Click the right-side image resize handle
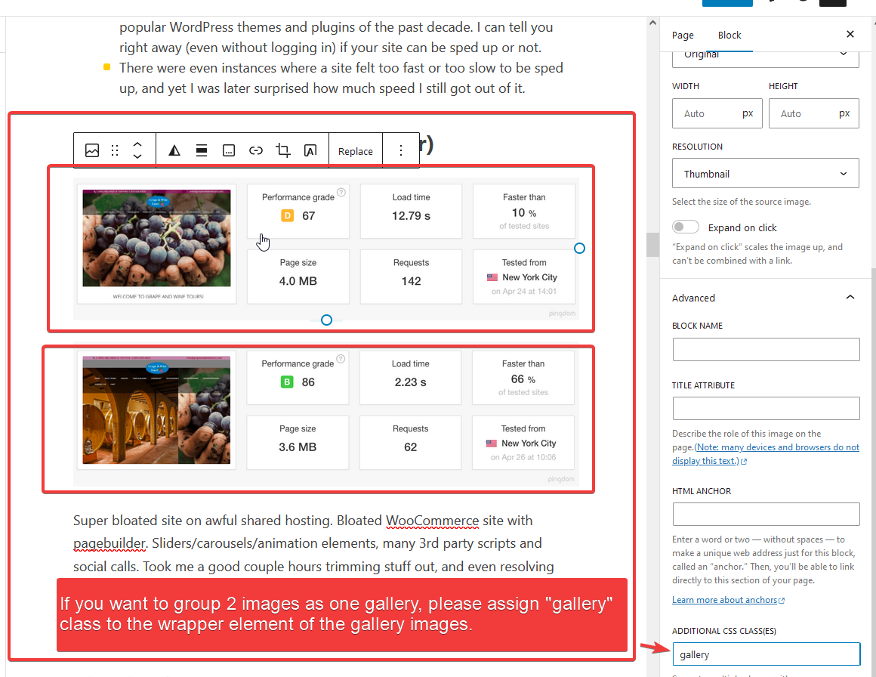This screenshot has width=876, height=677. pyautogui.click(x=579, y=248)
